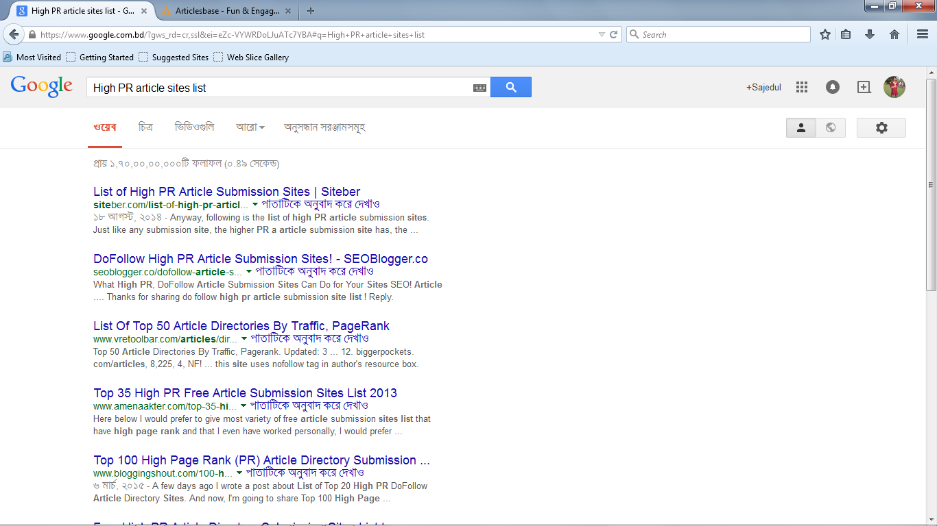The width and height of the screenshot is (937, 526).
Task: Bookmark this page with the star icon
Action: click(x=825, y=34)
